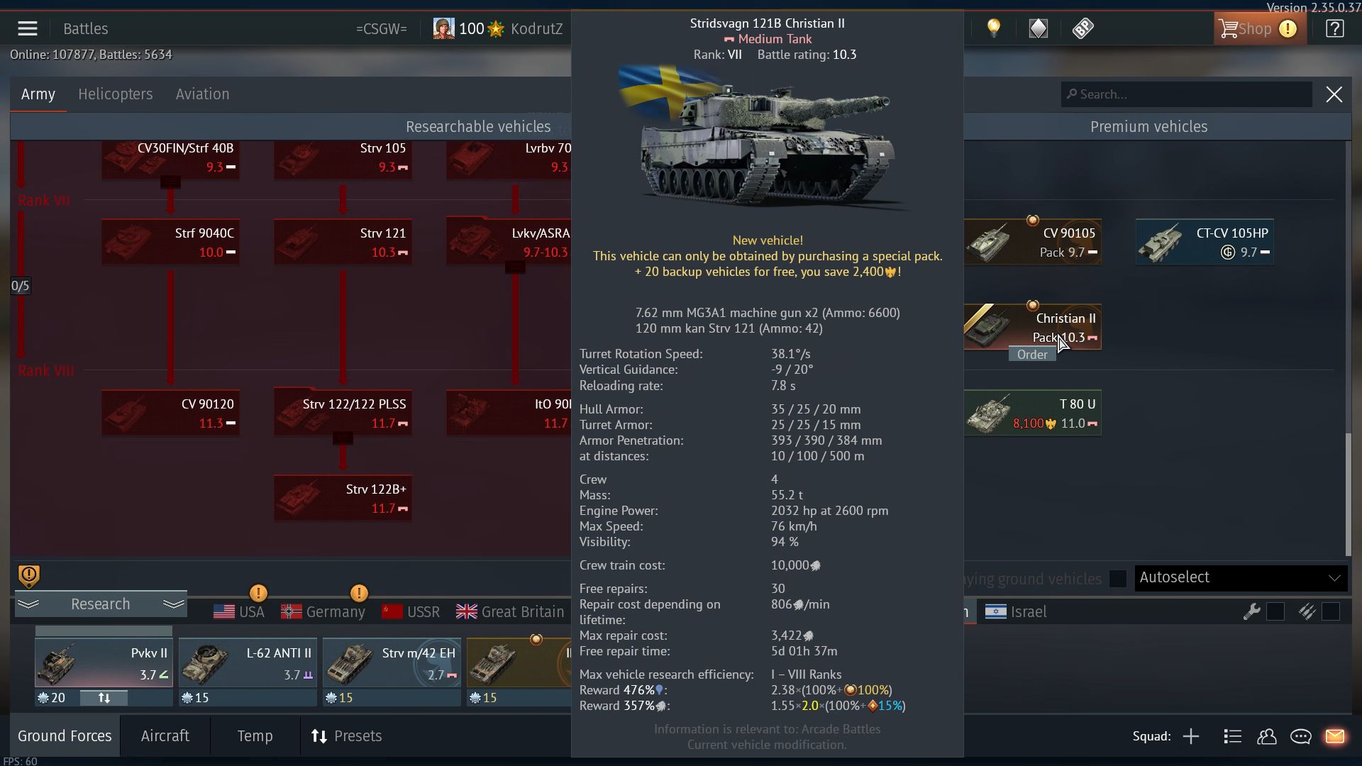
Task: Open the help question mark
Action: point(1334,28)
